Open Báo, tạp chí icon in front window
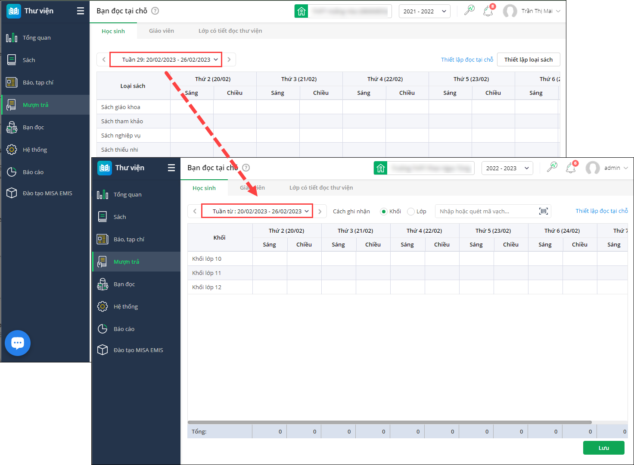 pyautogui.click(x=103, y=239)
